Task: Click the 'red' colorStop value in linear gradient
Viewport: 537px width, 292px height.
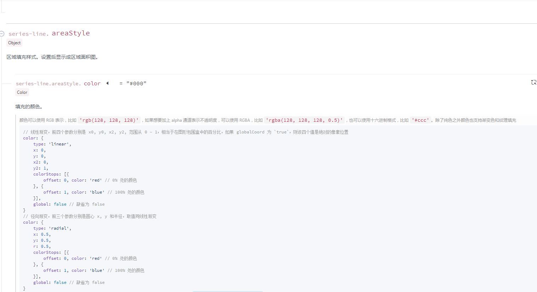Action: (x=95, y=180)
